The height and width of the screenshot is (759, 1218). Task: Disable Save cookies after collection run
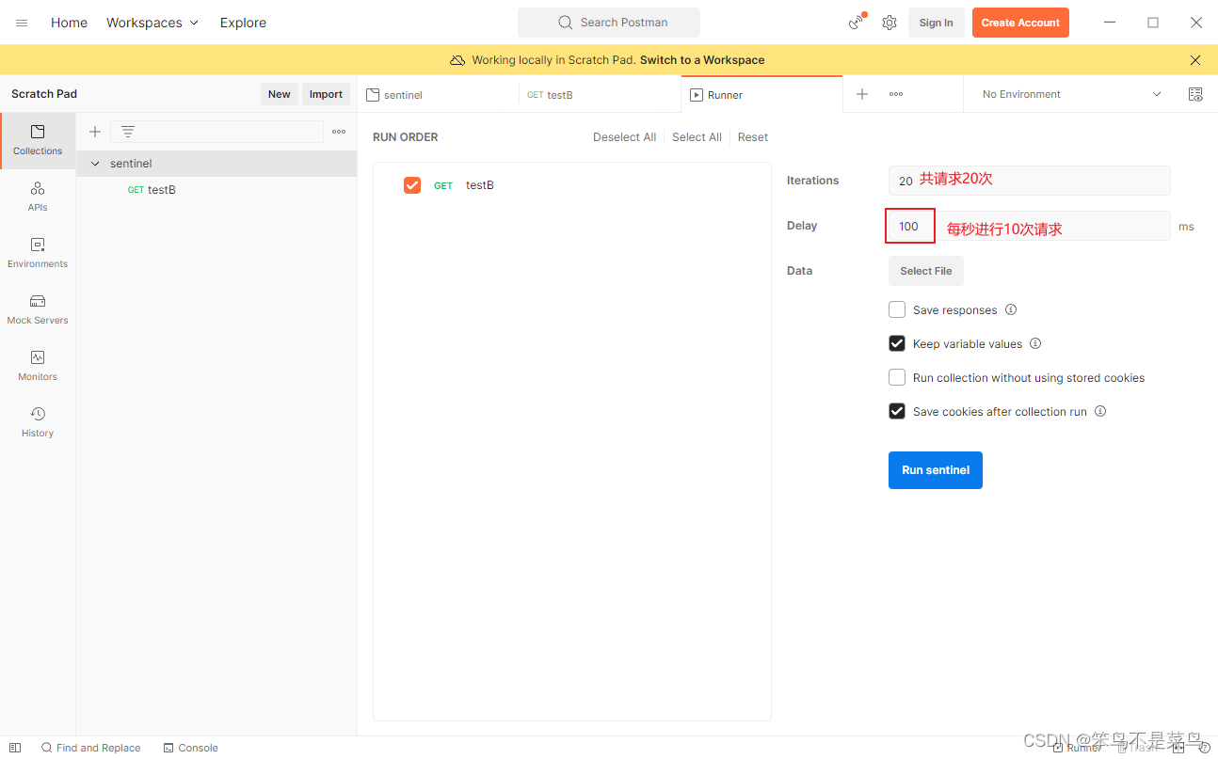pyautogui.click(x=897, y=411)
